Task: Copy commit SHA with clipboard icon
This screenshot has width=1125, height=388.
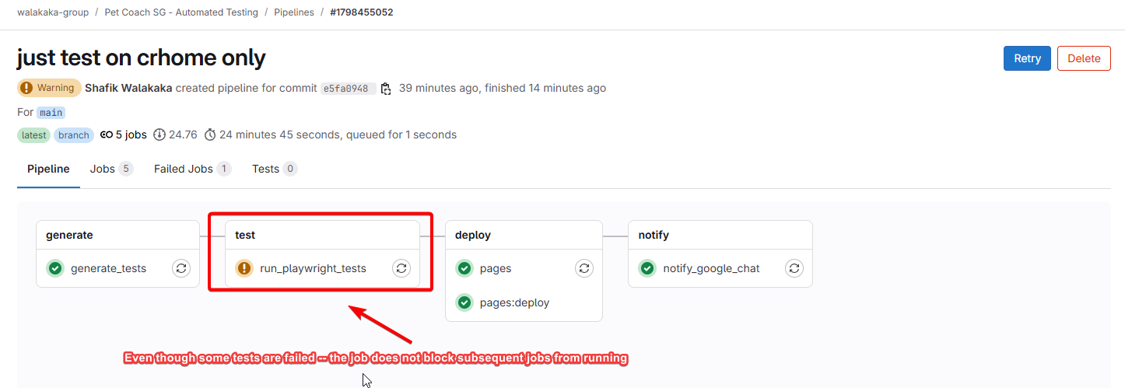Action: click(x=386, y=89)
